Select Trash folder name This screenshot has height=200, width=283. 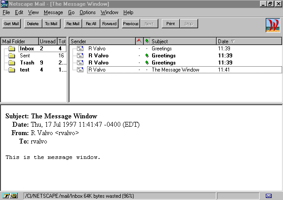pyautogui.click(x=27, y=63)
